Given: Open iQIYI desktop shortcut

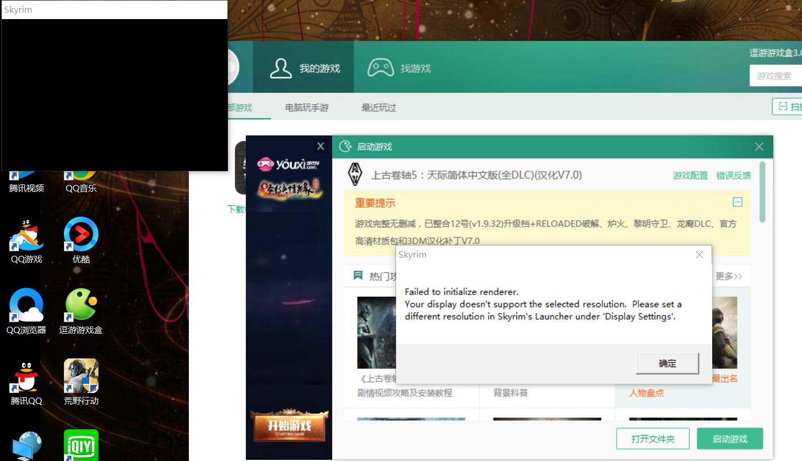Looking at the screenshot, I should 81,445.
